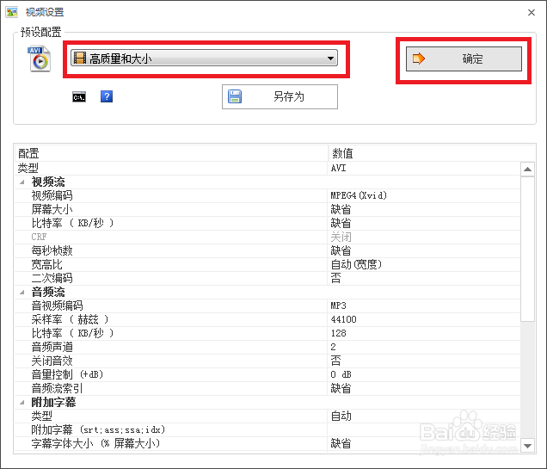This screenshot has width=547, height=469.
Task: Select the 每秒帧数 row
Action: coord(267,251)
